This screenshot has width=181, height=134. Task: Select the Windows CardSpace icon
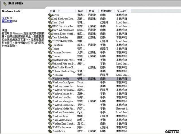(x=50, y=82)
